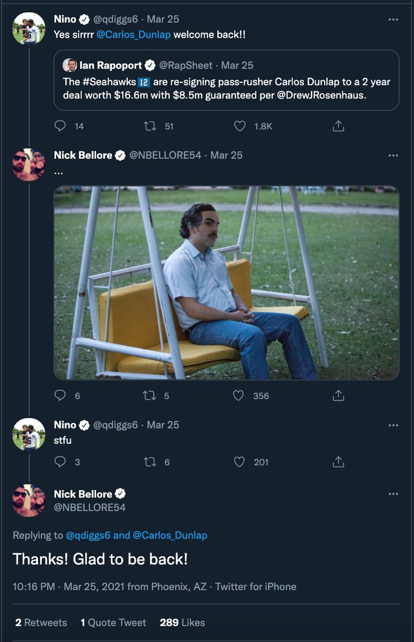Open the man on swing photo

(x=226, y=283)
